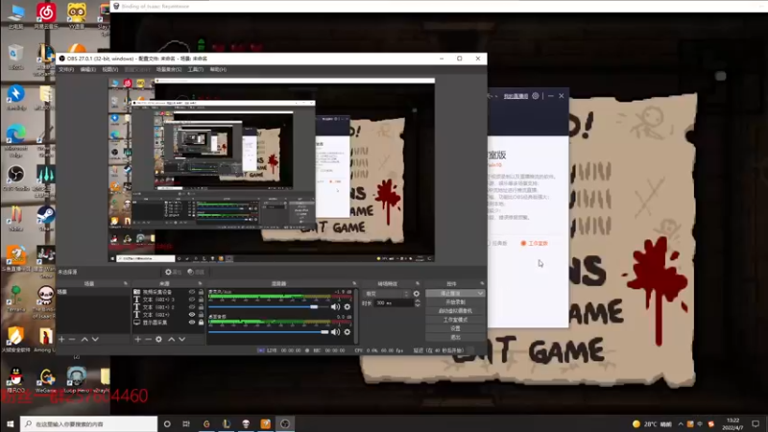Decrease transition duration with down arrow

[x=418, y=305]
